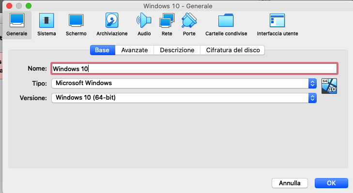Open the Tipo dropdown showing Microsoft Windows

(184, 83)
